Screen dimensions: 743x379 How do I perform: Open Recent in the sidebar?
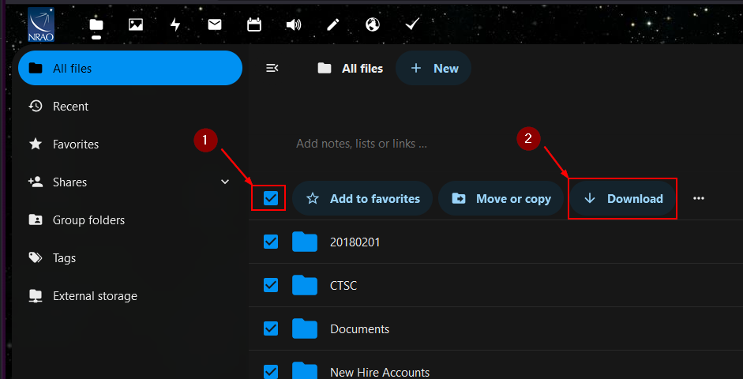pos(70,107)
